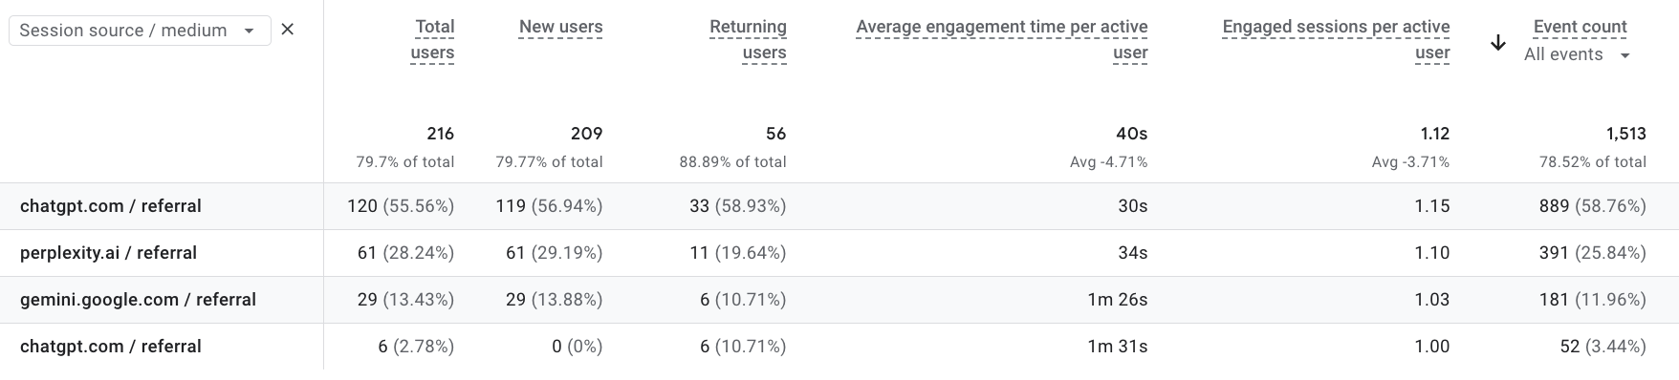Click the 1,513 event count total
This screenshot has width=1679, height=380.
tap(1625, 134)
